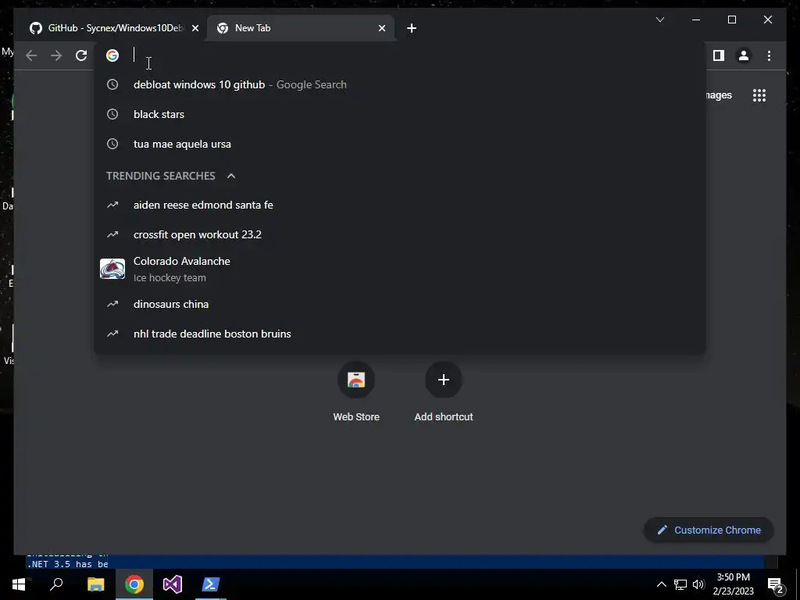Open Chrome three-dot menu
800x600 pixels.
[x=769, y=55]
